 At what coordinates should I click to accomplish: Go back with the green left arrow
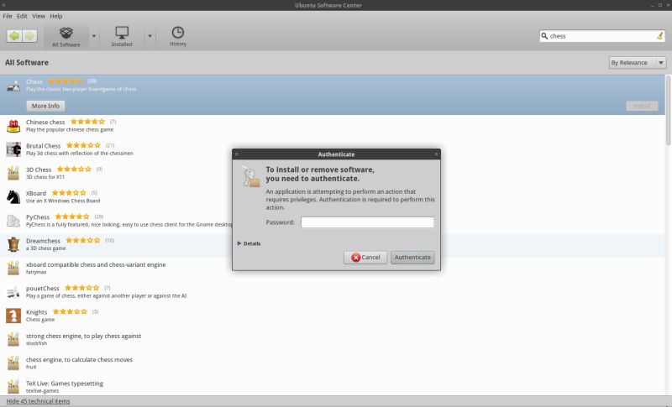[x=14, y=35]
